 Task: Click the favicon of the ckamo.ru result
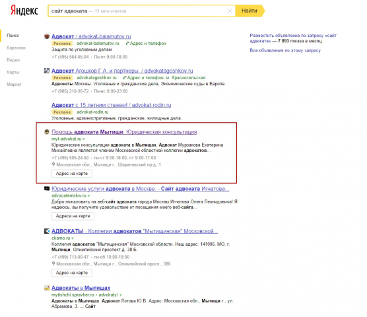(47, 231)
